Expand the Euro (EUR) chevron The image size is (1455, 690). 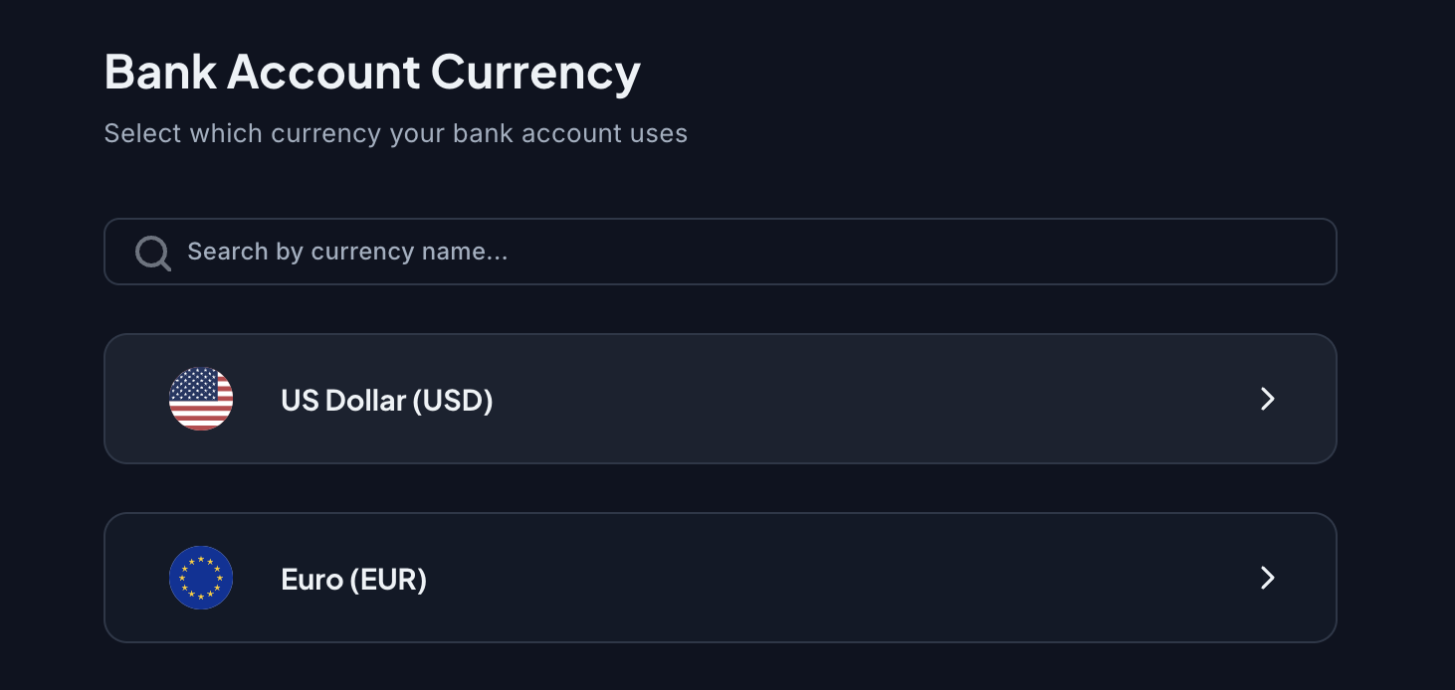1267,578
